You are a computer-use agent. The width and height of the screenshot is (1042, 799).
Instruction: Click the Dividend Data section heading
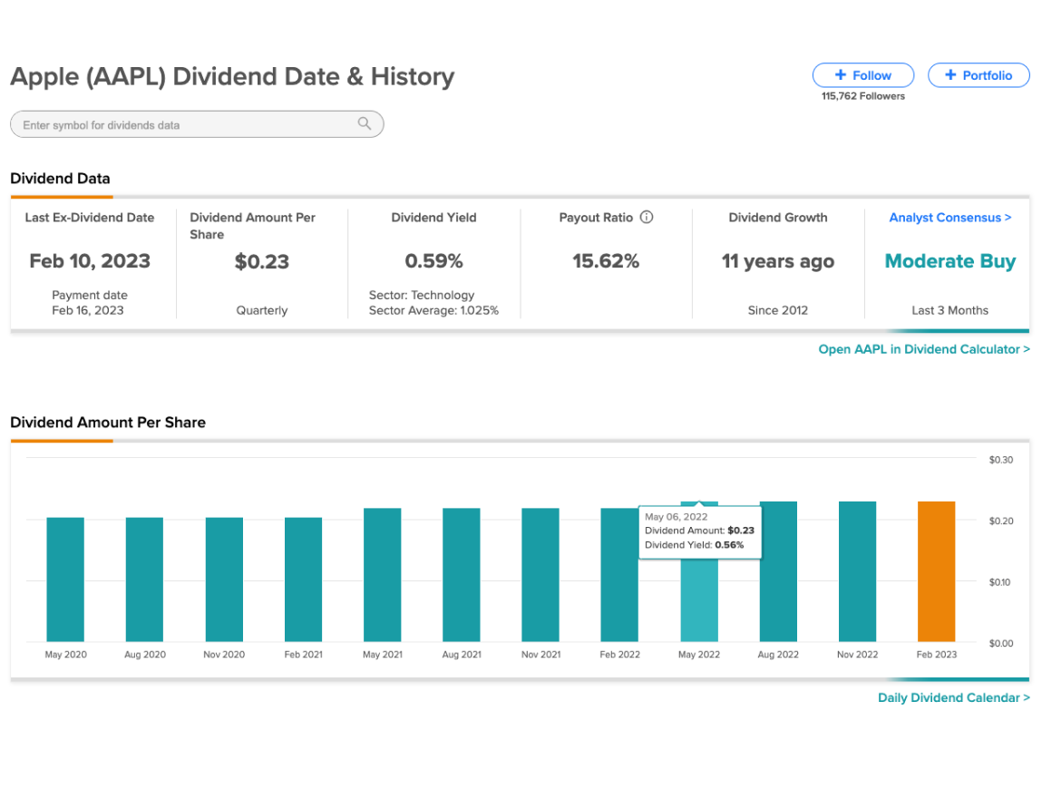click(60, 178)
